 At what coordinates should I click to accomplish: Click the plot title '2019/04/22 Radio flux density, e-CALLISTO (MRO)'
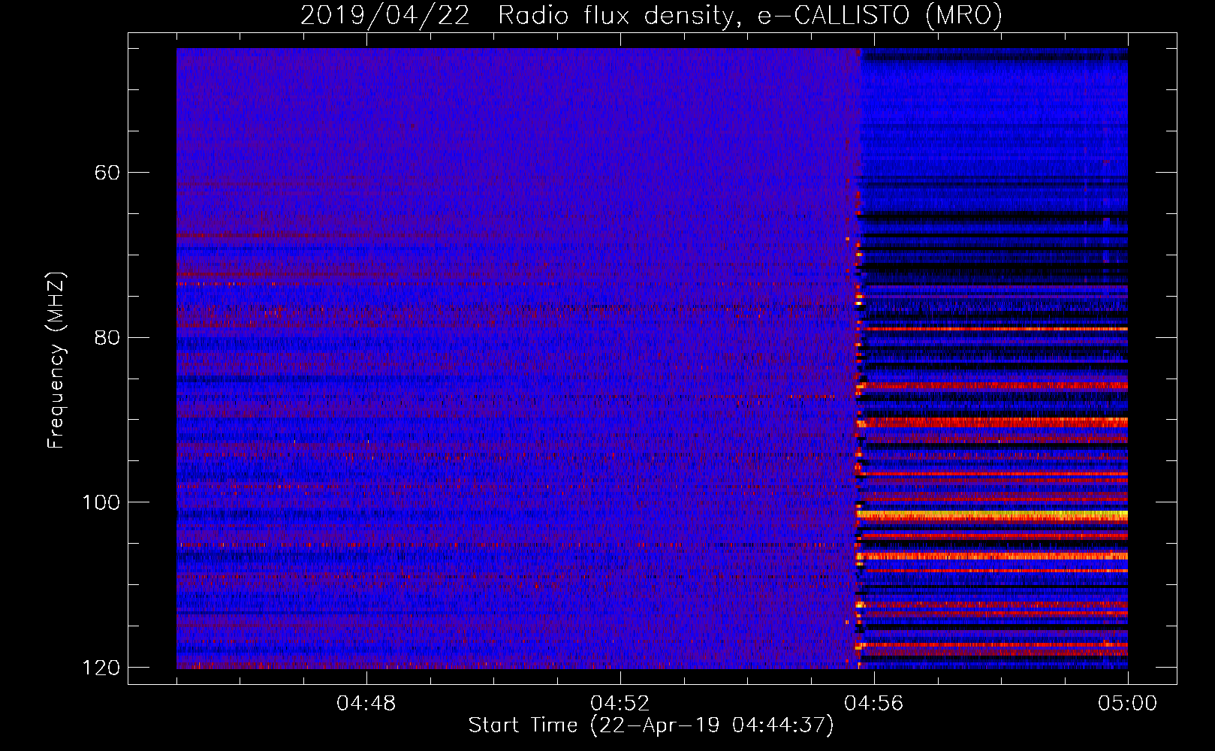click(x=651, y=15)
